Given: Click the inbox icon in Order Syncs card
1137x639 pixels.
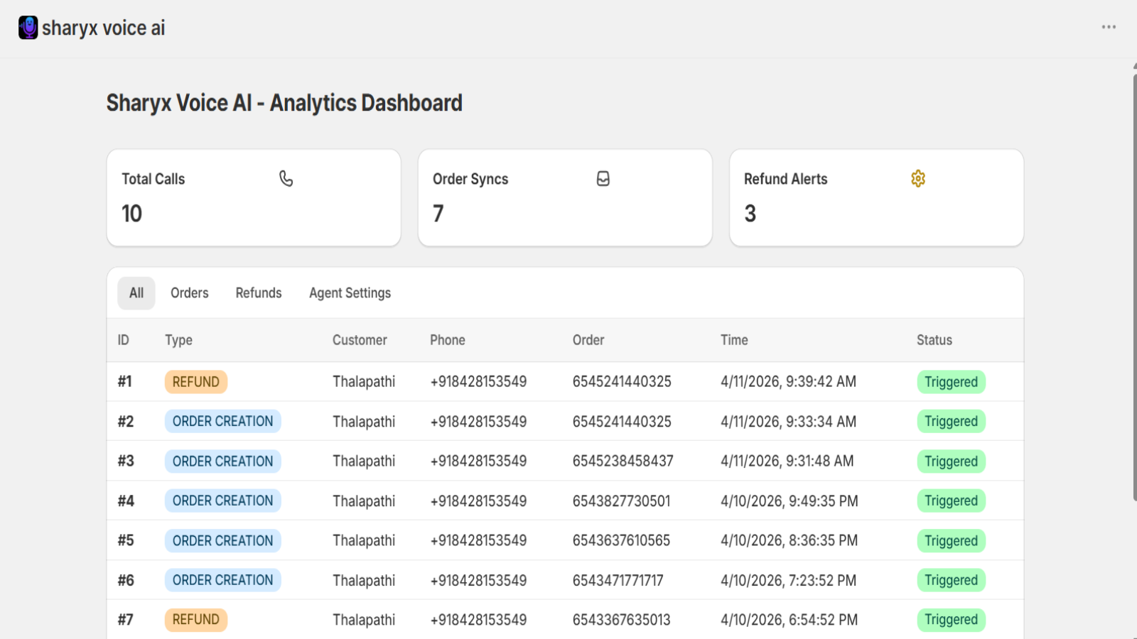Looking at the screenshot, I should 603,179.
